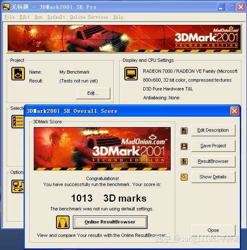Click the Selected Tests checklist icon

(18, 122)
